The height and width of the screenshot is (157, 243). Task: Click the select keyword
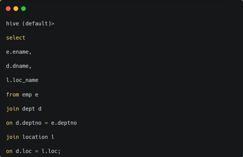(x=16, y=38)
